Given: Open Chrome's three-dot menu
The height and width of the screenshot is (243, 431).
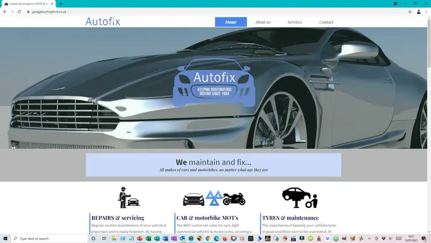Looking at the screenshot, I should (x=426, y=12).
